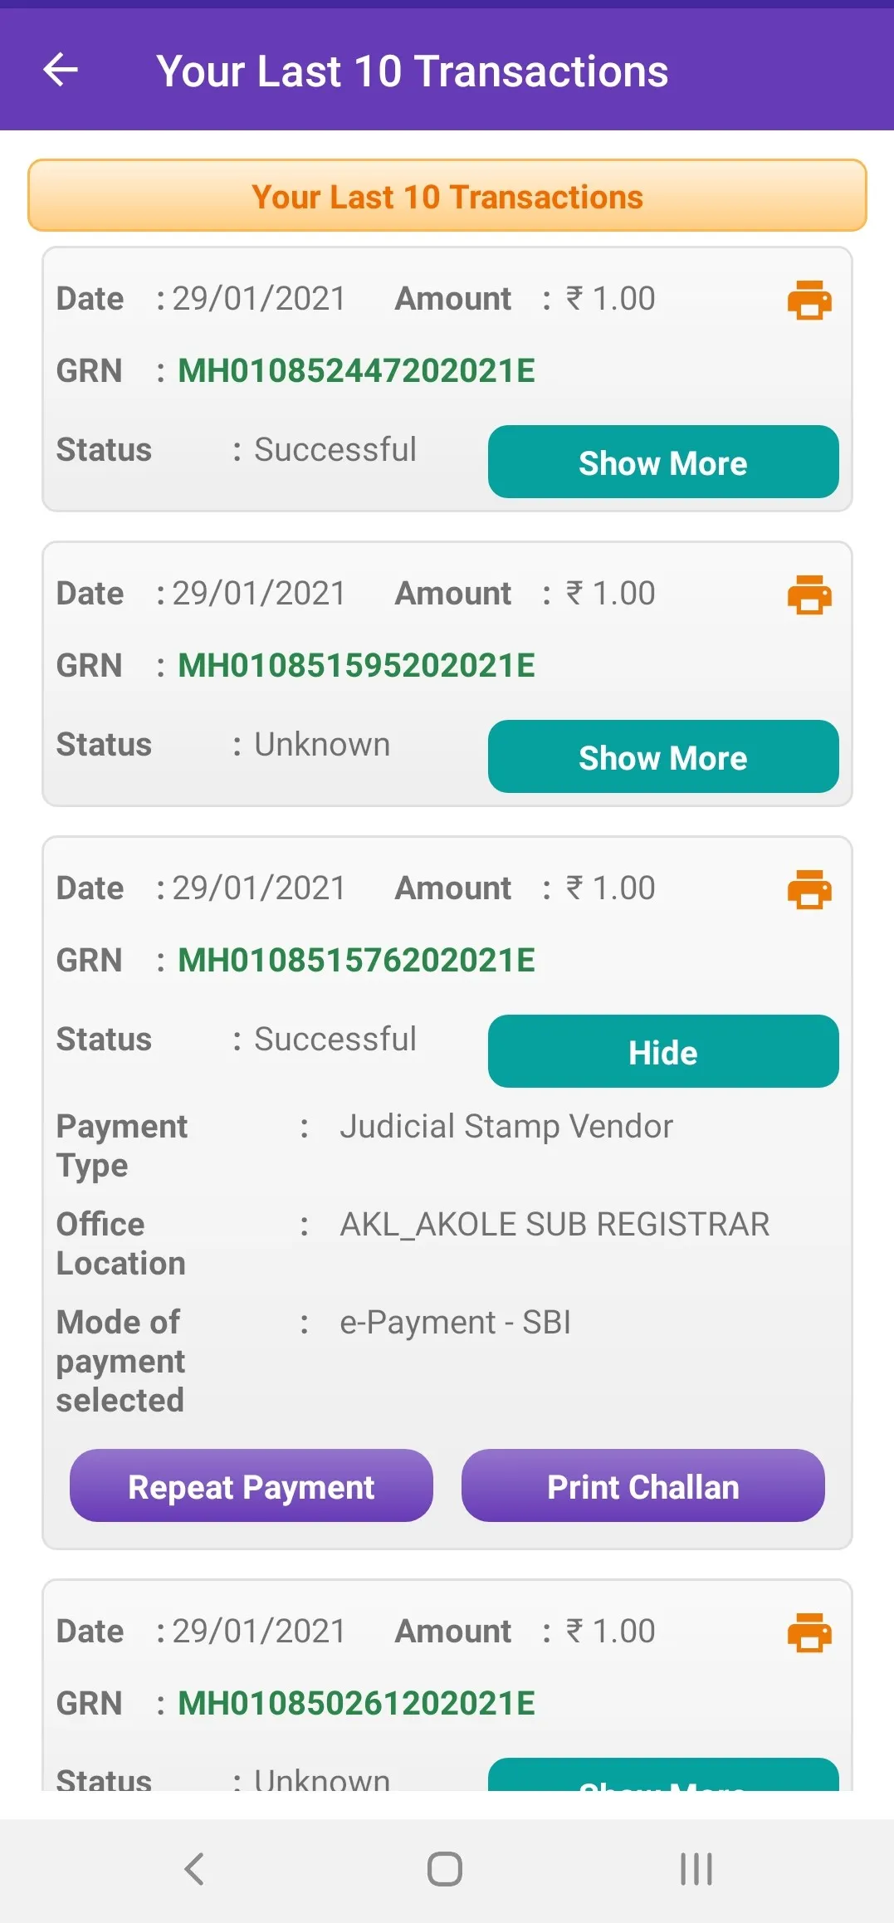This screenshot has height=1923, width=894.
Task: Tap the back arrow in header
Action: pyautogui.click(x=61, y=70)
